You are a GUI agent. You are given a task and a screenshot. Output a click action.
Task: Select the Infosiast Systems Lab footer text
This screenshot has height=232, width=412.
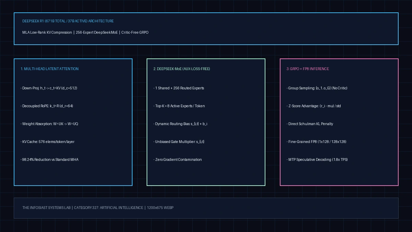(x=98, y=208)
